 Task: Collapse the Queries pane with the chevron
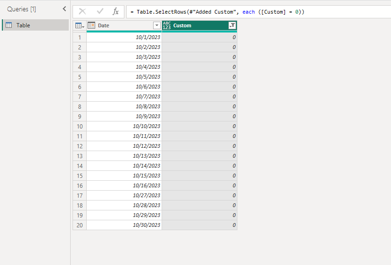[x=65, y=9]
